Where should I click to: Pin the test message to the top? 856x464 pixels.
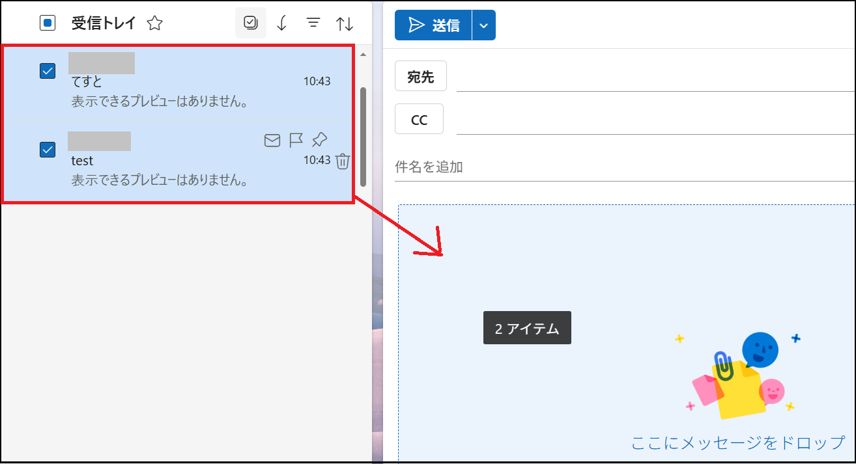[x=319, y=139]
